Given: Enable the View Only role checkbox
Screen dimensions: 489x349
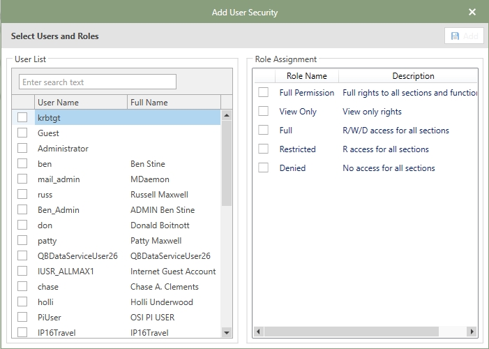Looking at the screenshot, I should pyautogui.click(x=263, y=111).
